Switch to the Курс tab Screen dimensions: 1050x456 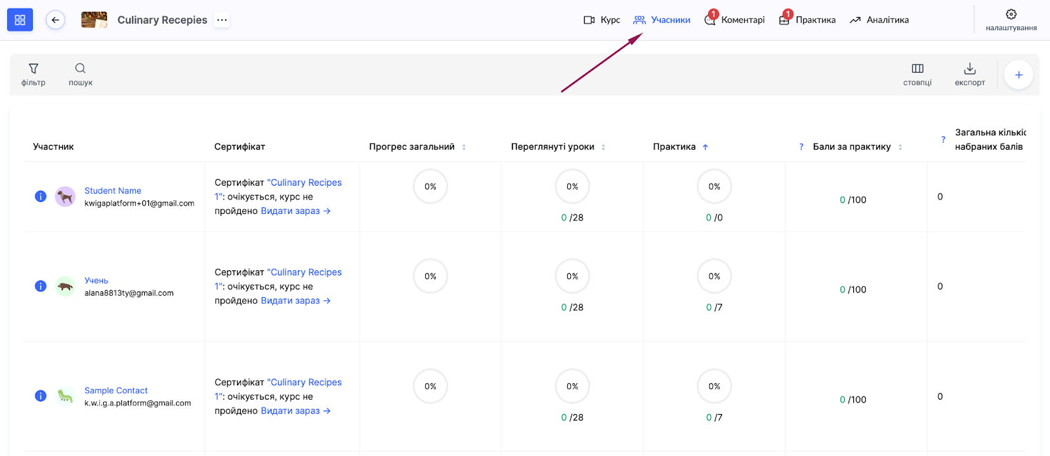click(x=602, y=20)
